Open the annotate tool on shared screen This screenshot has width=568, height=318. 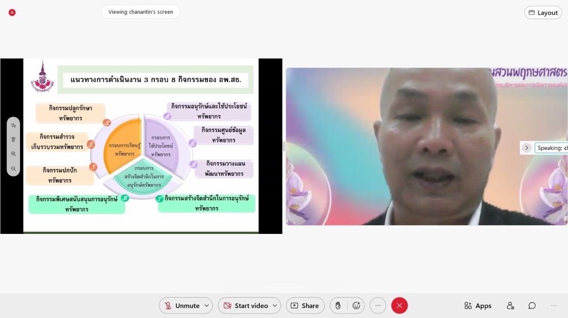point(13,126)
